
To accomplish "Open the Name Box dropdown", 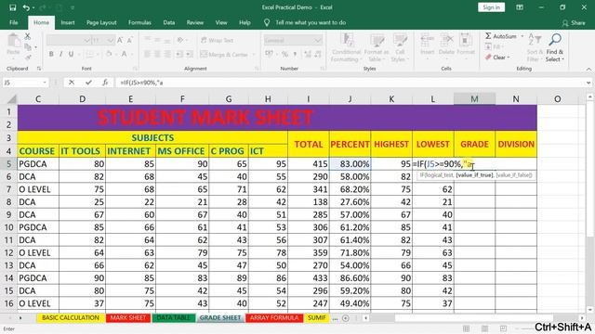I will [45, 83].
